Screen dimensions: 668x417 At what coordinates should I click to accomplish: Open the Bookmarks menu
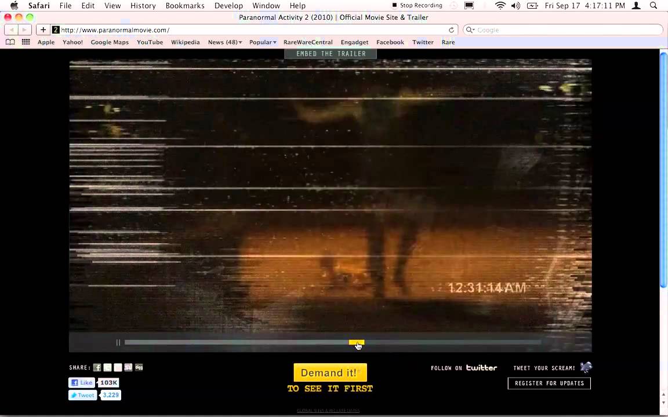[185, 6]
